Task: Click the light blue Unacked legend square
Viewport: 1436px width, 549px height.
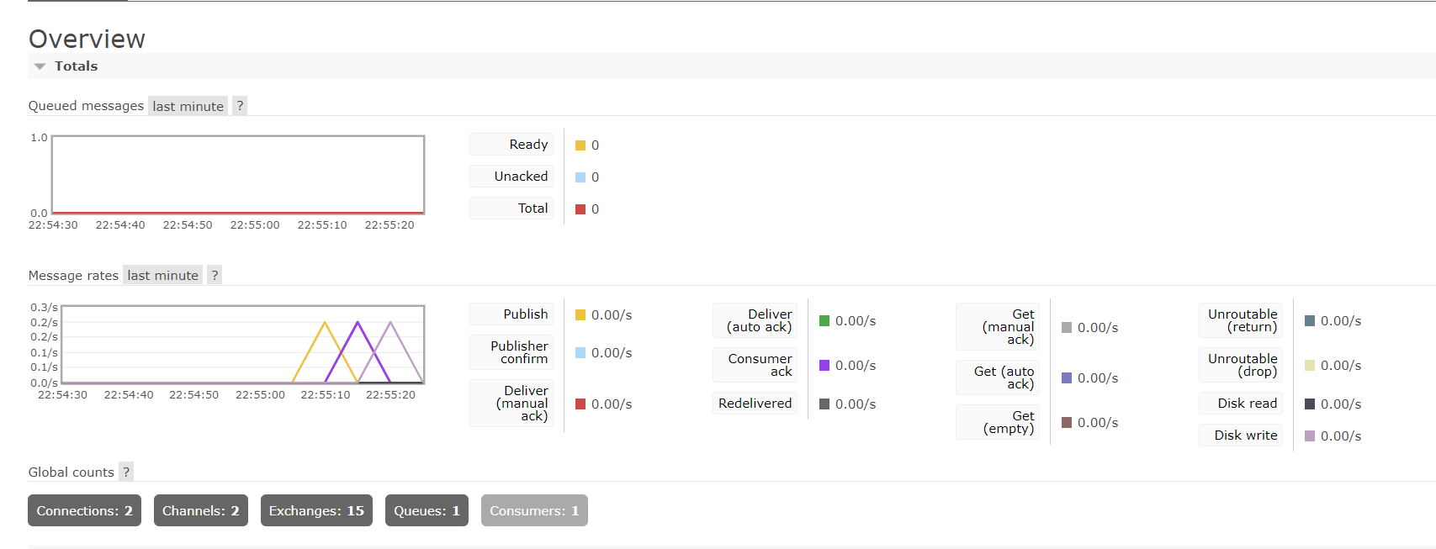Action: (x=580, y=177)
